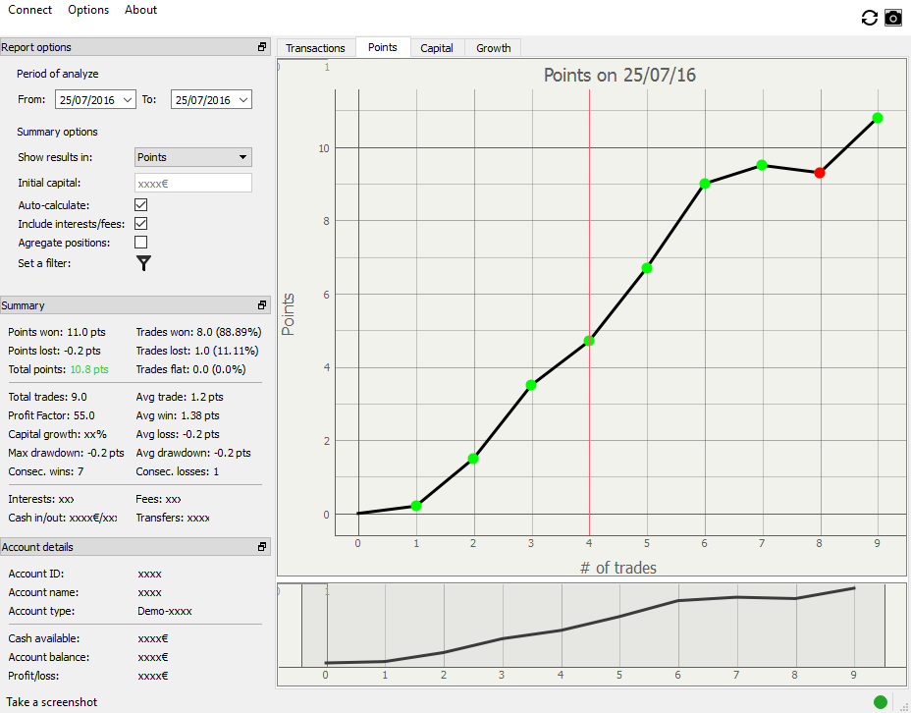Viewport: 911px width, 713px height.
Task: Open the Connect menu
Action: pos(29,10)
